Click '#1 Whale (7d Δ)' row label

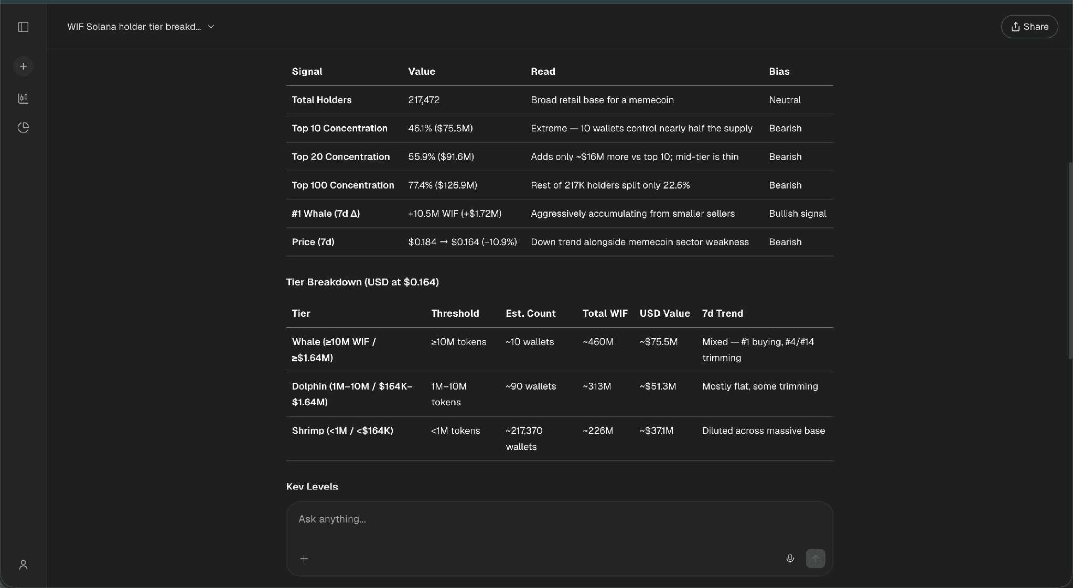point(326,214)
